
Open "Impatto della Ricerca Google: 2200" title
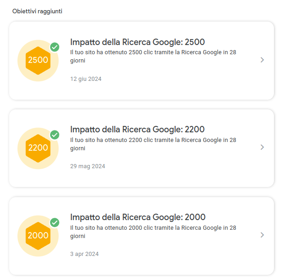[x=137, y=130]
